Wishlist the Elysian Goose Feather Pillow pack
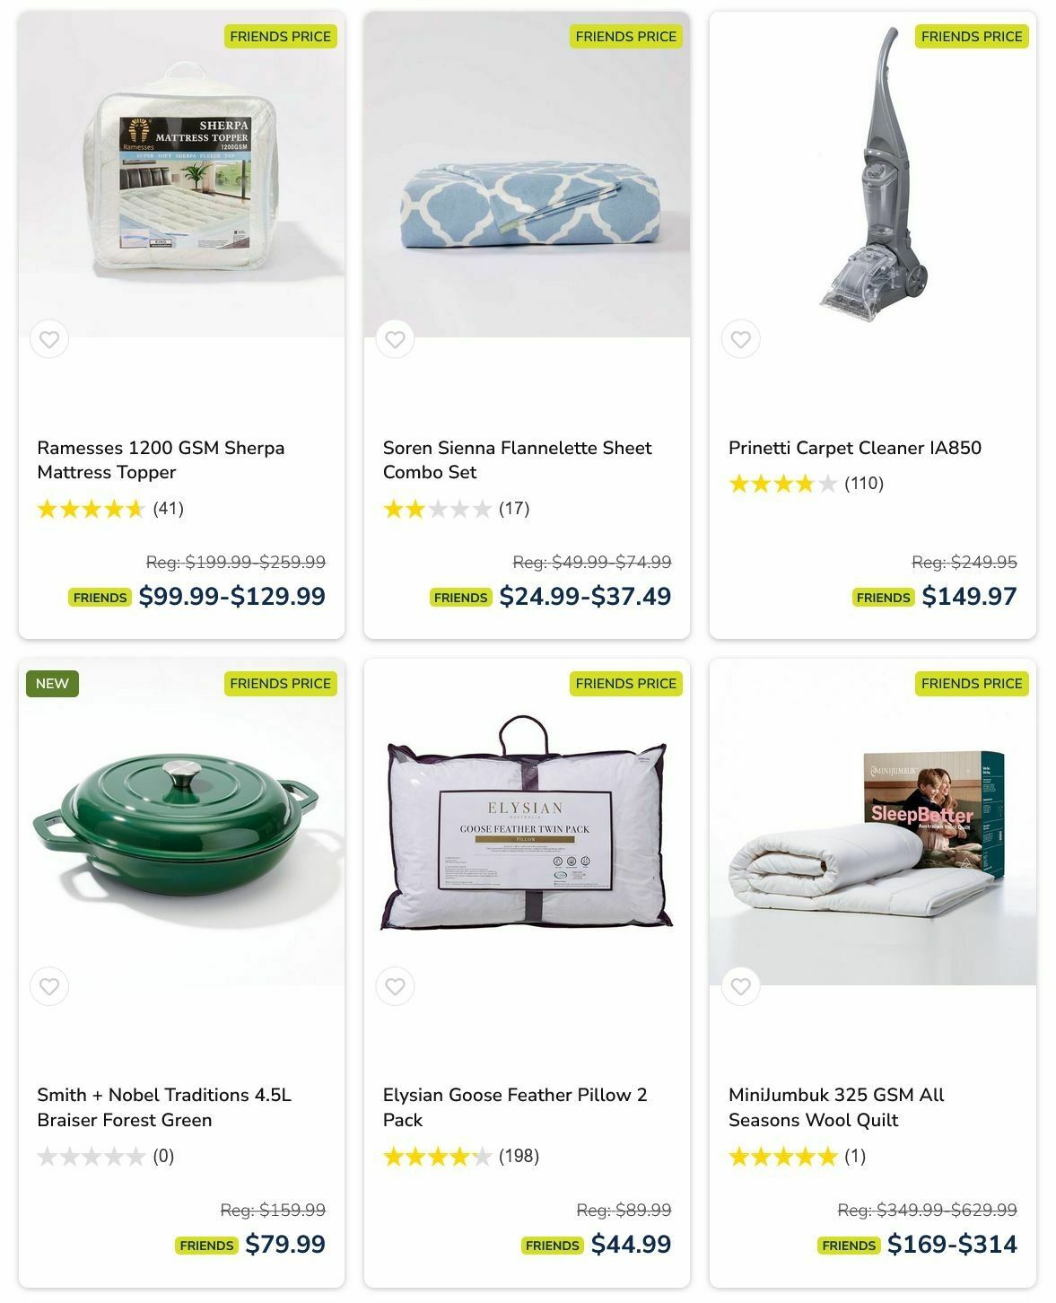The height and width of the screenshot is (1303, 1056). 395,986
